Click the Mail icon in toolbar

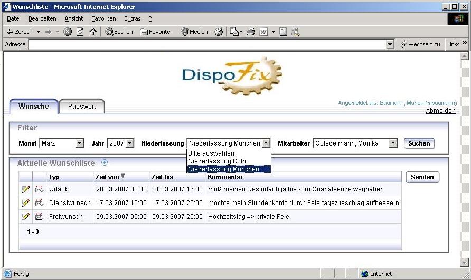(x=234, y=32)
